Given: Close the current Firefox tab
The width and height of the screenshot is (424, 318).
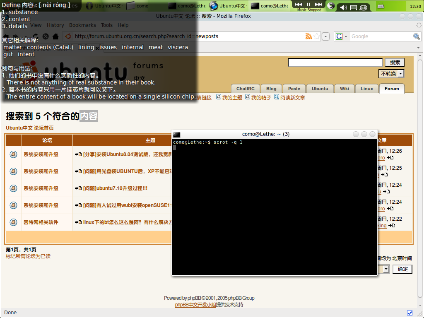Looking at the screenshot, I should pos(97,49).
